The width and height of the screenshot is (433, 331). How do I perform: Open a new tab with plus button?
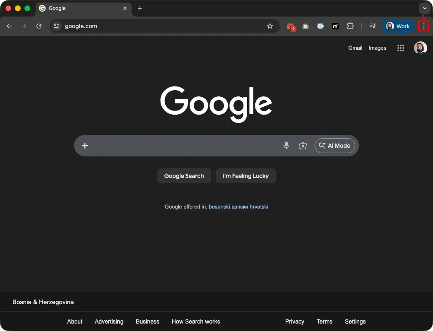[x=140, y=8]
